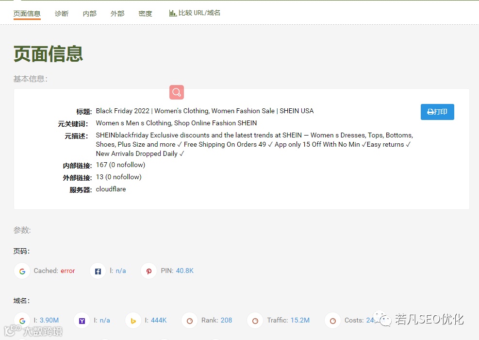Click the Pinterest icon
The width and height of the screenshot is (479, 340).
149,271
